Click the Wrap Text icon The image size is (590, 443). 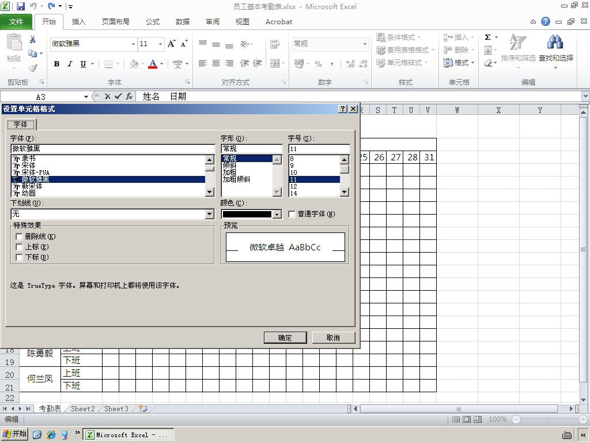[275, 44]
